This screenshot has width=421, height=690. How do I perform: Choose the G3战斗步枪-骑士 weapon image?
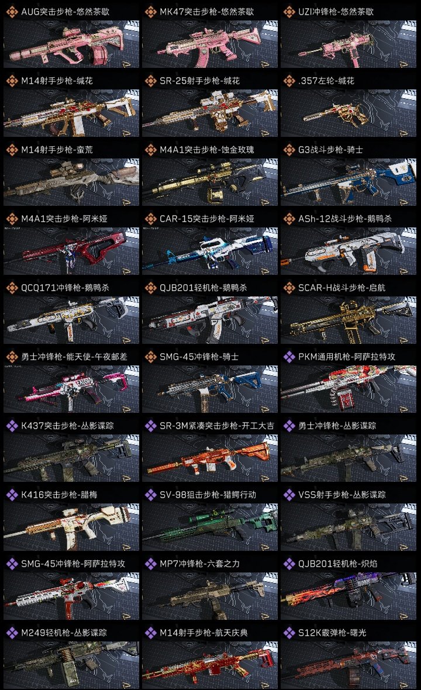(348, 182)
